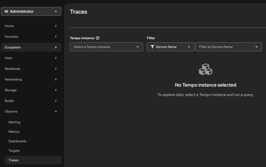Click the 'To explore data' hint text

(205, 95)
